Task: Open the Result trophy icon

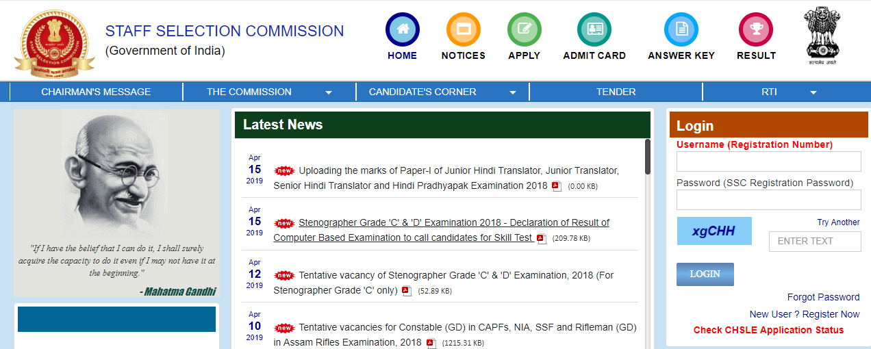Action: [756, 29]
